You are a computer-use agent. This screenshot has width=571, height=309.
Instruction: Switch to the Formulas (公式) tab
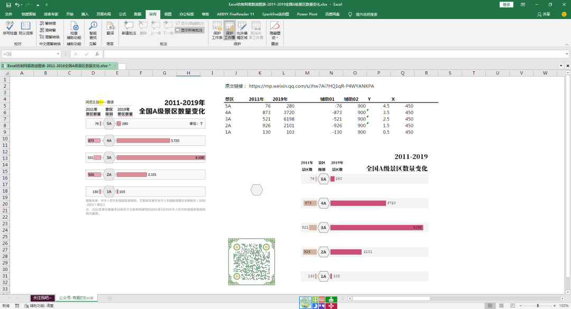pos(122,14)
